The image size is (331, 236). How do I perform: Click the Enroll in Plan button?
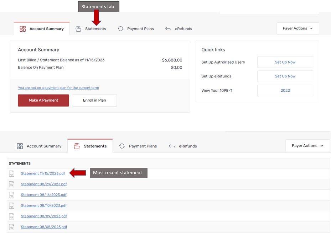click(x=94, y=100)
